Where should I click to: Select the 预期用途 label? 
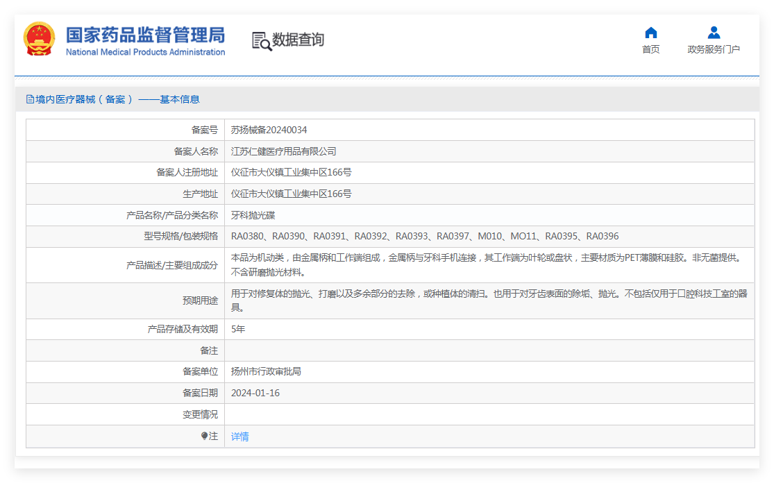[x=201, y=300]
